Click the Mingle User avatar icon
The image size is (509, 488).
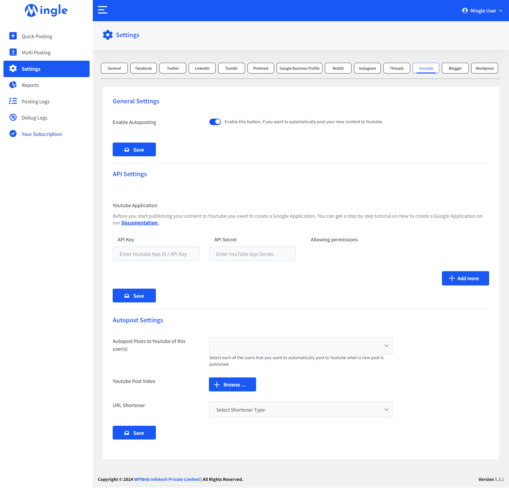click(465, 11)
